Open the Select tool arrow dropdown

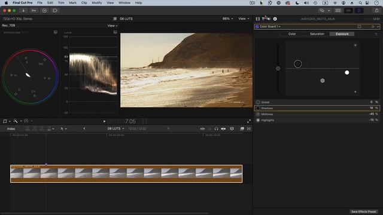(x=64, y=129)
